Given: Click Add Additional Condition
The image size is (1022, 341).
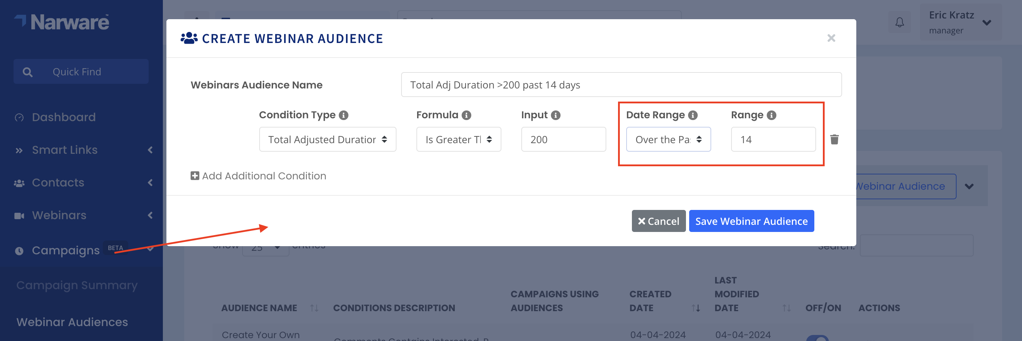Looking at the screenshot, I should tap(258, 176).
